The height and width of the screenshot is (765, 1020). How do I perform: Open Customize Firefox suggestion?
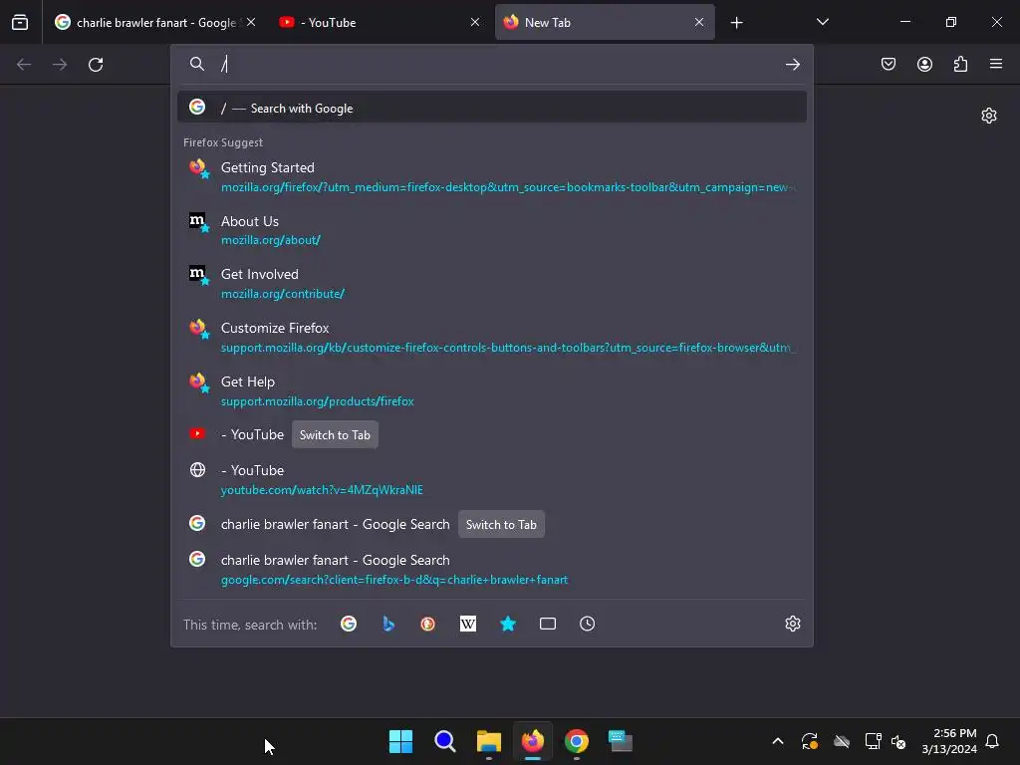coord(492,337)
